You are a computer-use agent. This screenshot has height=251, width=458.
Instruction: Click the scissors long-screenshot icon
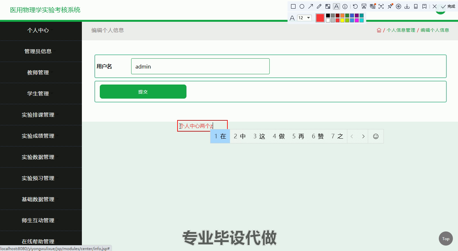364,6
